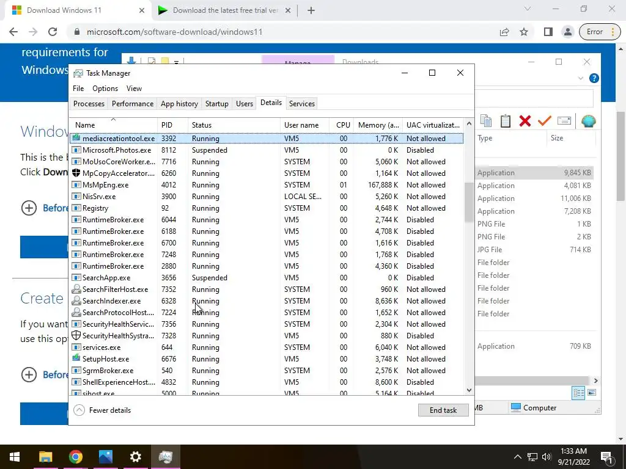Click the rename icon in Explorer toolbar
This screenshot has height=469, width=626.
(x=564, y=120)
